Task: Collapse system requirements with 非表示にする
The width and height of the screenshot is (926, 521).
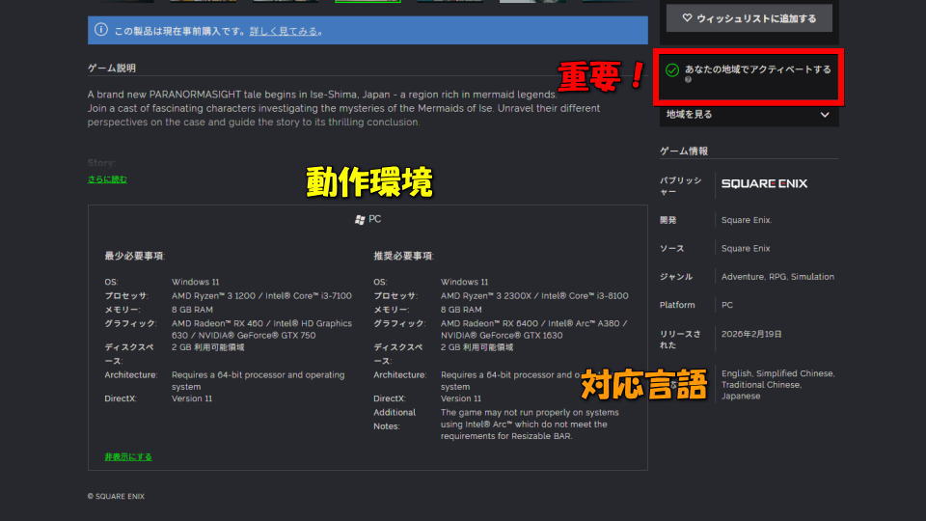Action: pyautogui.click(x=128, y=456)
